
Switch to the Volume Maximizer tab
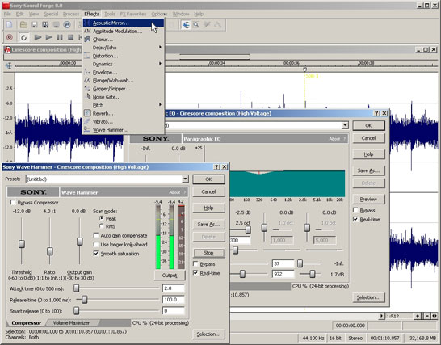click(x=71, y=322)
